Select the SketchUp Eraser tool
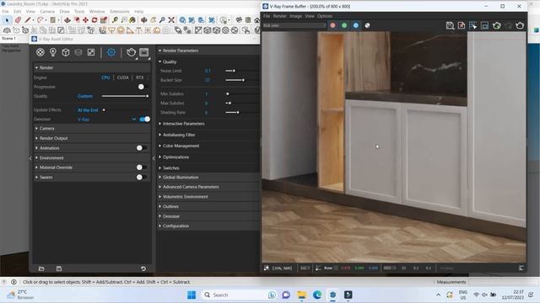 click(x=18, y=20)
